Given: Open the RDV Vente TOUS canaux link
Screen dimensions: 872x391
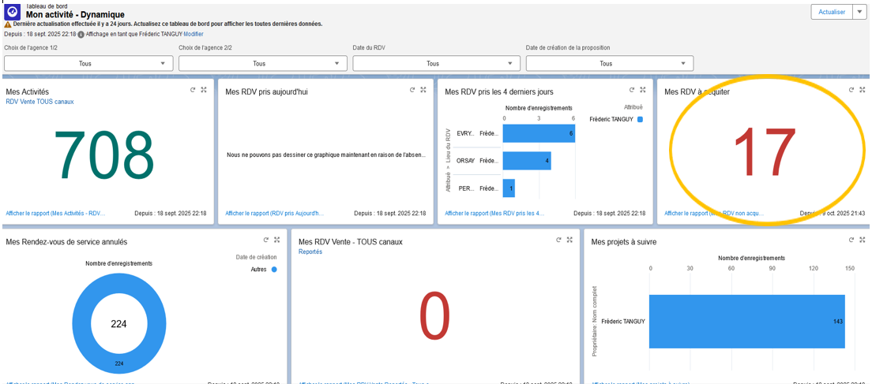Looking at the screenshot, I should pyautogui.click(x=39, y=102).
